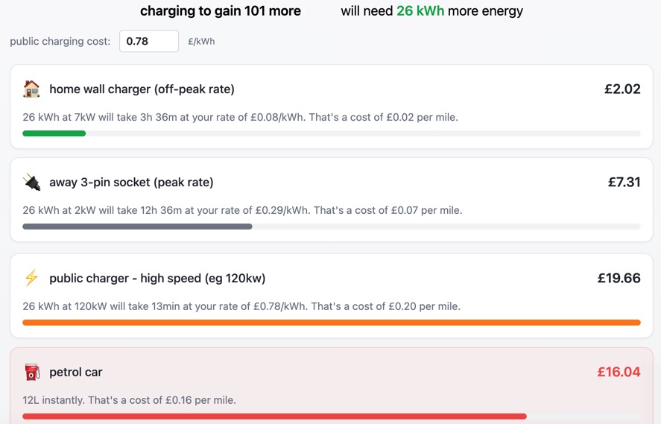661x424 pixels.
Task: Select the petrol car card title
Action: tap(76, 372)
